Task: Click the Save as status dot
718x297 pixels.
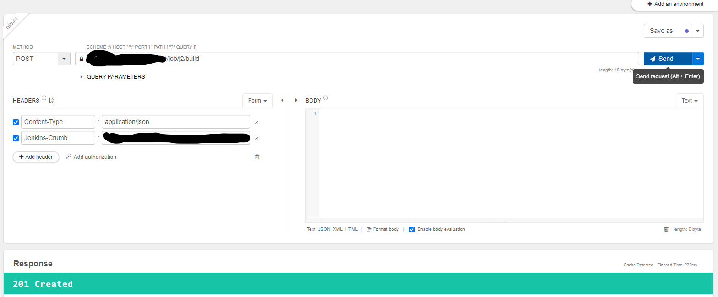Action: [686, 31]
